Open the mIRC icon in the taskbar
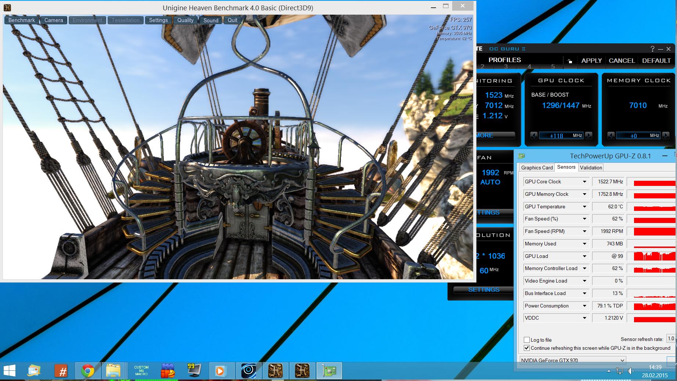This screenshot has width=677, height=381. [x=168, y=371]
